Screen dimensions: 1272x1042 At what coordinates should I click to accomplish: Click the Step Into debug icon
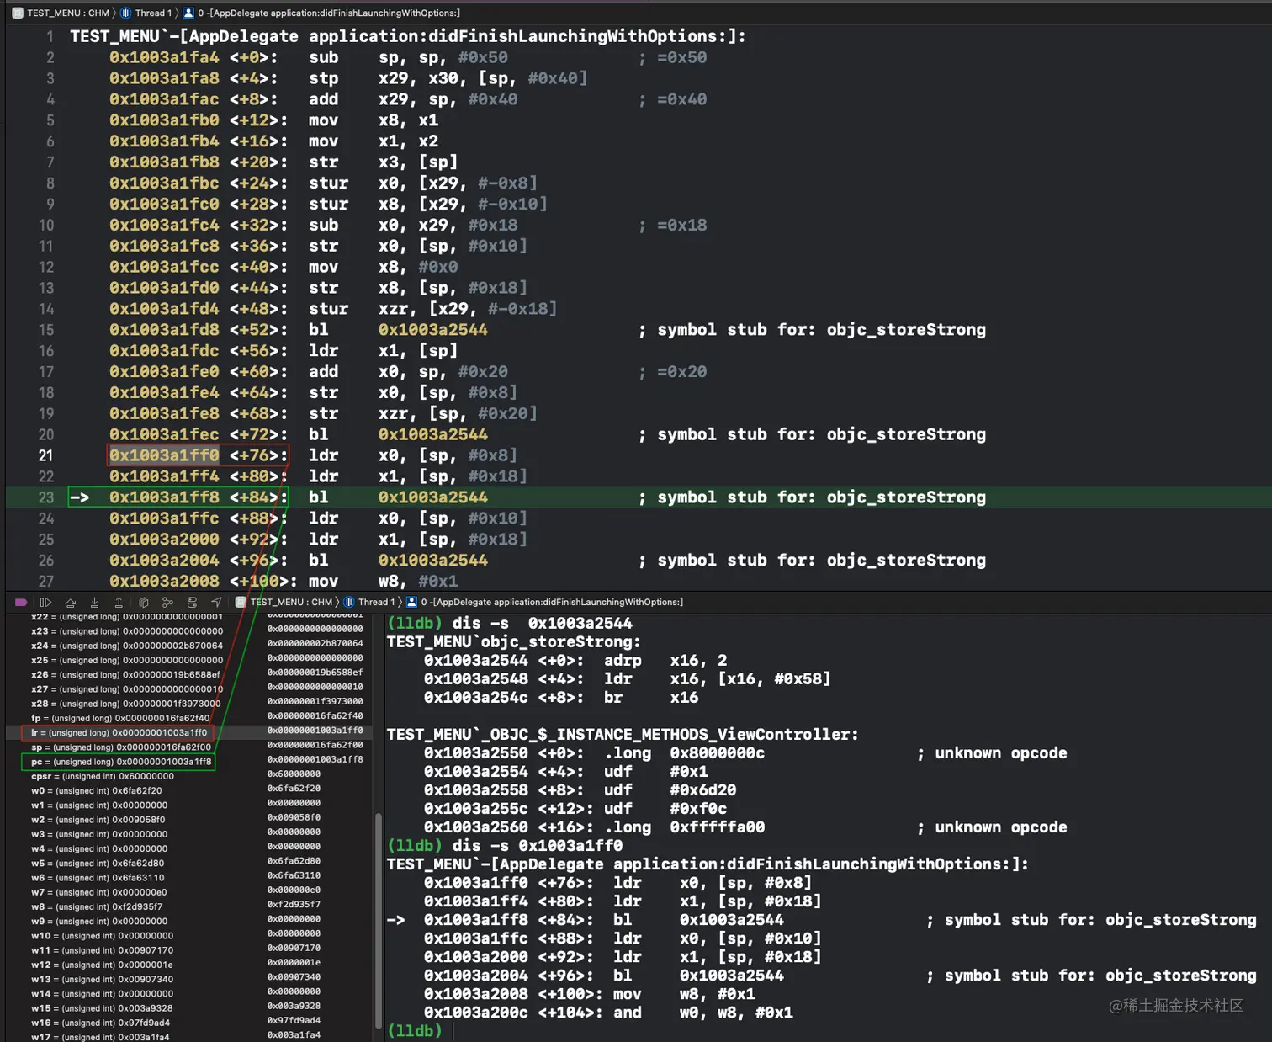[x=94, y=602]
